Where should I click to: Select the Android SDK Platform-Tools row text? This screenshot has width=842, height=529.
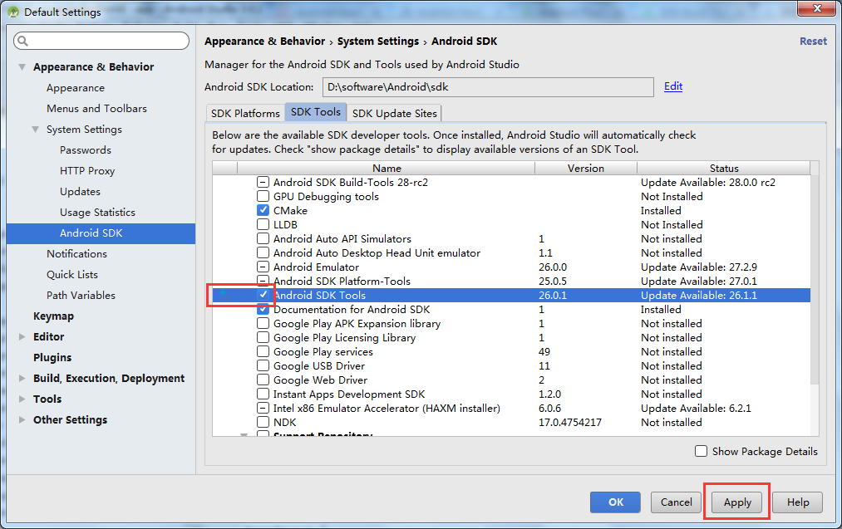(342, 281)
